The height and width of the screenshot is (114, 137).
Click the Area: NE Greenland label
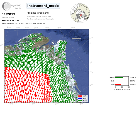(x=38, y=13)
